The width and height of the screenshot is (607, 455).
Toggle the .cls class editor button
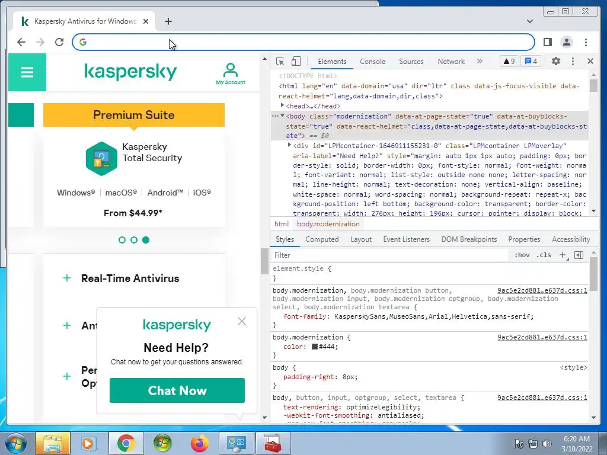point(544,255)
